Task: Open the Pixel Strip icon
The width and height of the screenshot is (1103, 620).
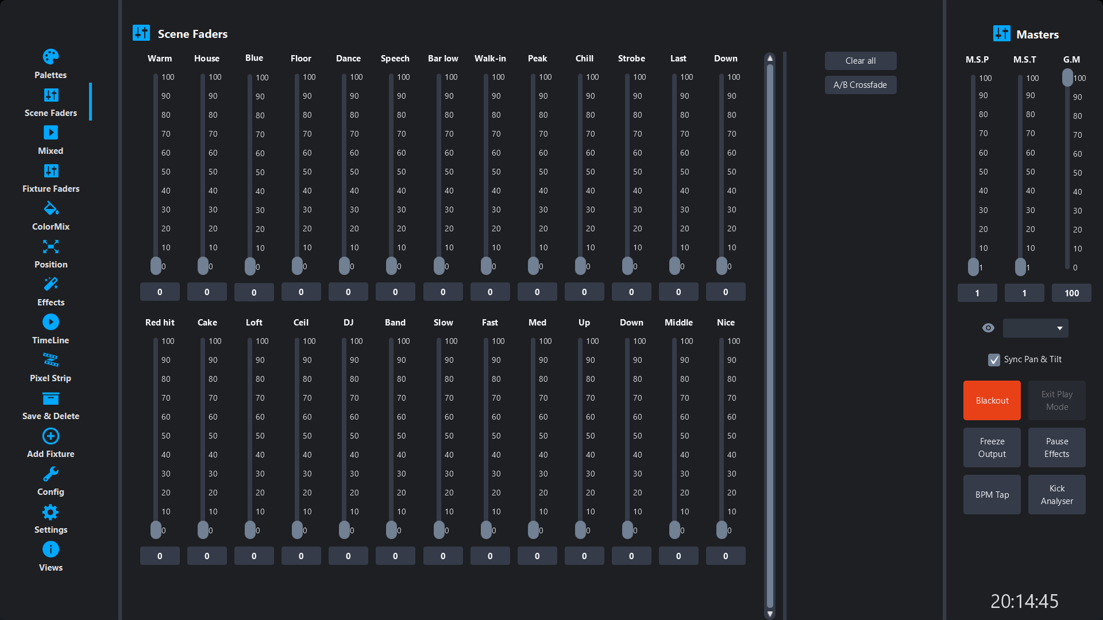Action: tap(51, 360)
